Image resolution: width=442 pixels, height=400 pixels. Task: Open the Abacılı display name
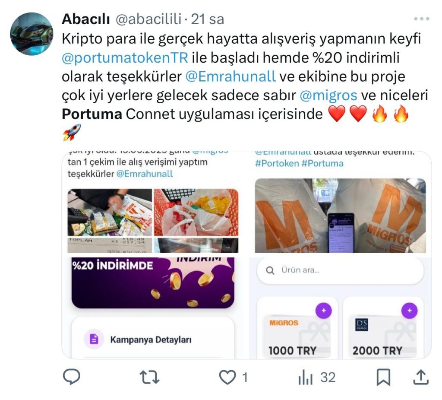coord(86,19)
